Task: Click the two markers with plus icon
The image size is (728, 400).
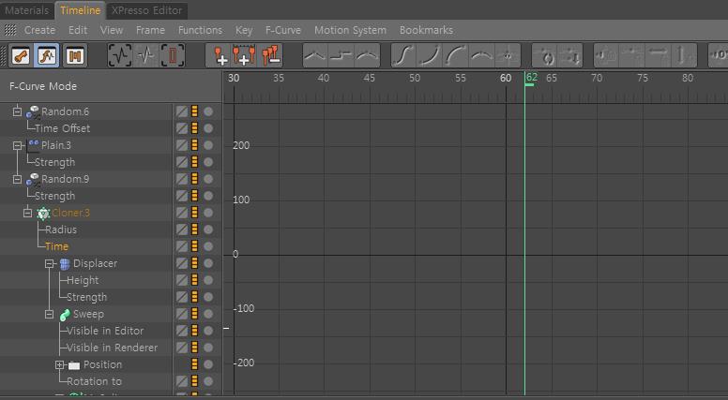Action: (x=244, y=56)
